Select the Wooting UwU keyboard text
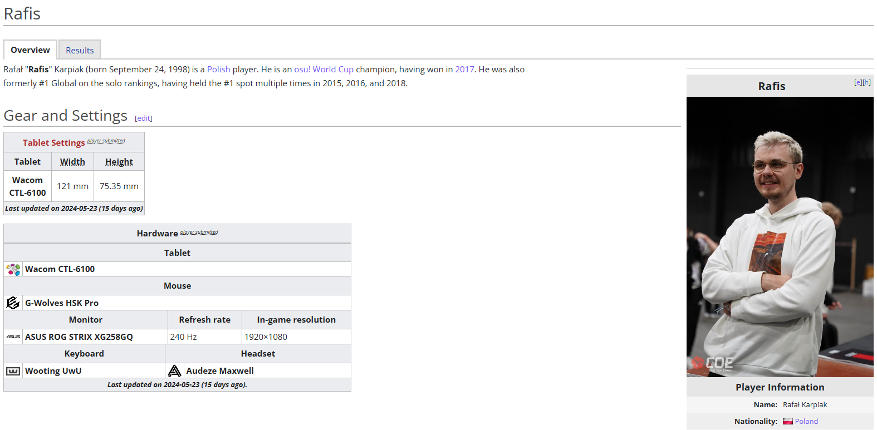Viewport: 877px width, 430px height. 53,371
